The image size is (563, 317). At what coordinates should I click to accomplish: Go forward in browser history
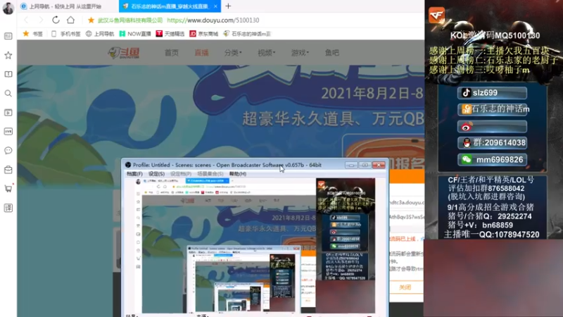41,20
